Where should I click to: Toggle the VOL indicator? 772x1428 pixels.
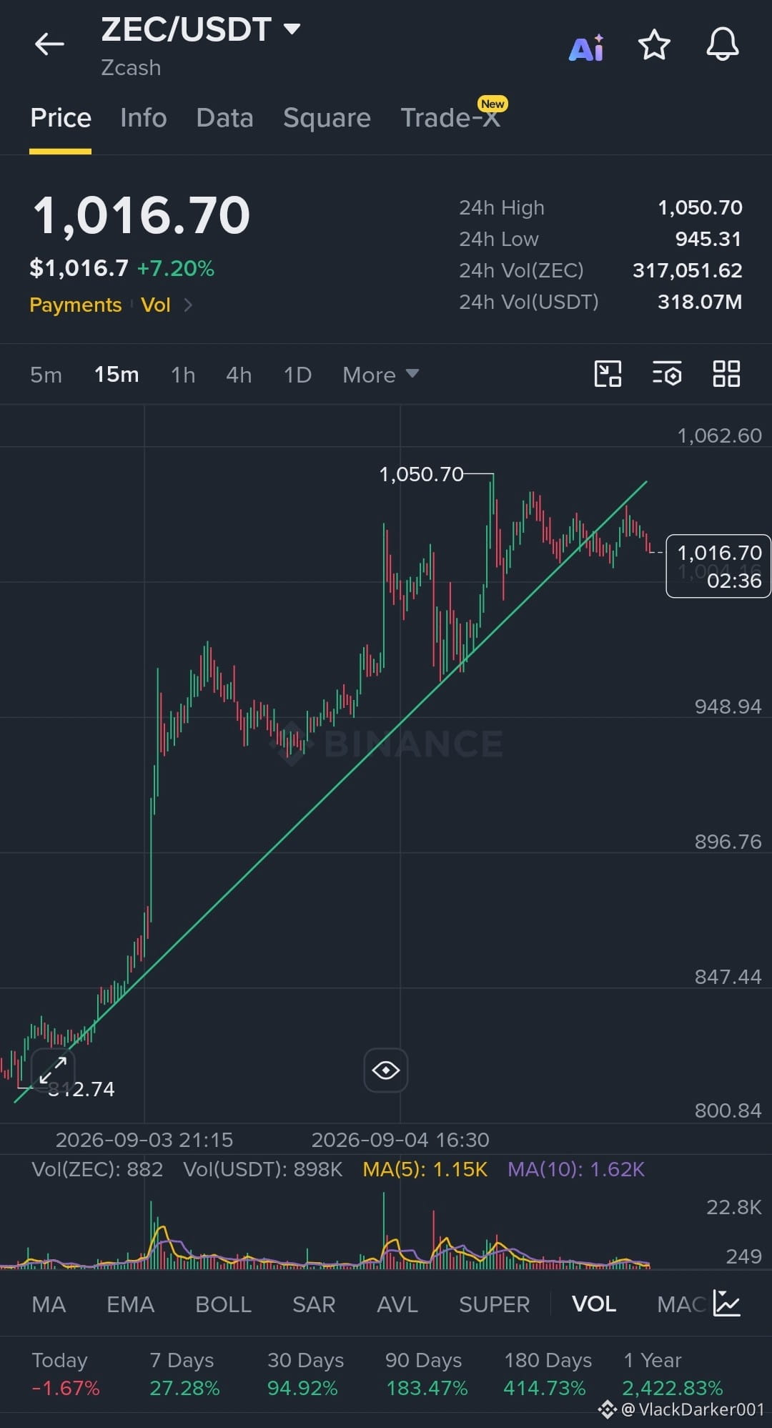tap(594, 1304)
